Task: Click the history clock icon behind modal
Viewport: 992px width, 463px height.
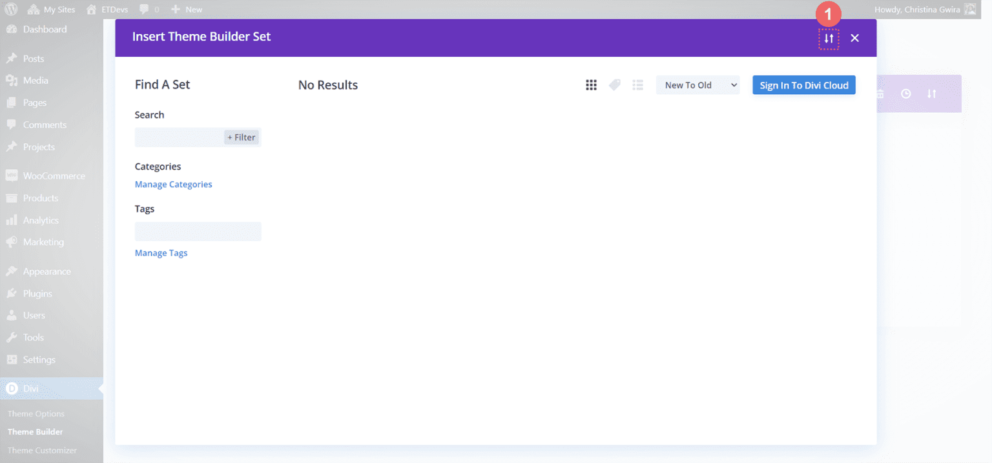Action: [906, 94]
